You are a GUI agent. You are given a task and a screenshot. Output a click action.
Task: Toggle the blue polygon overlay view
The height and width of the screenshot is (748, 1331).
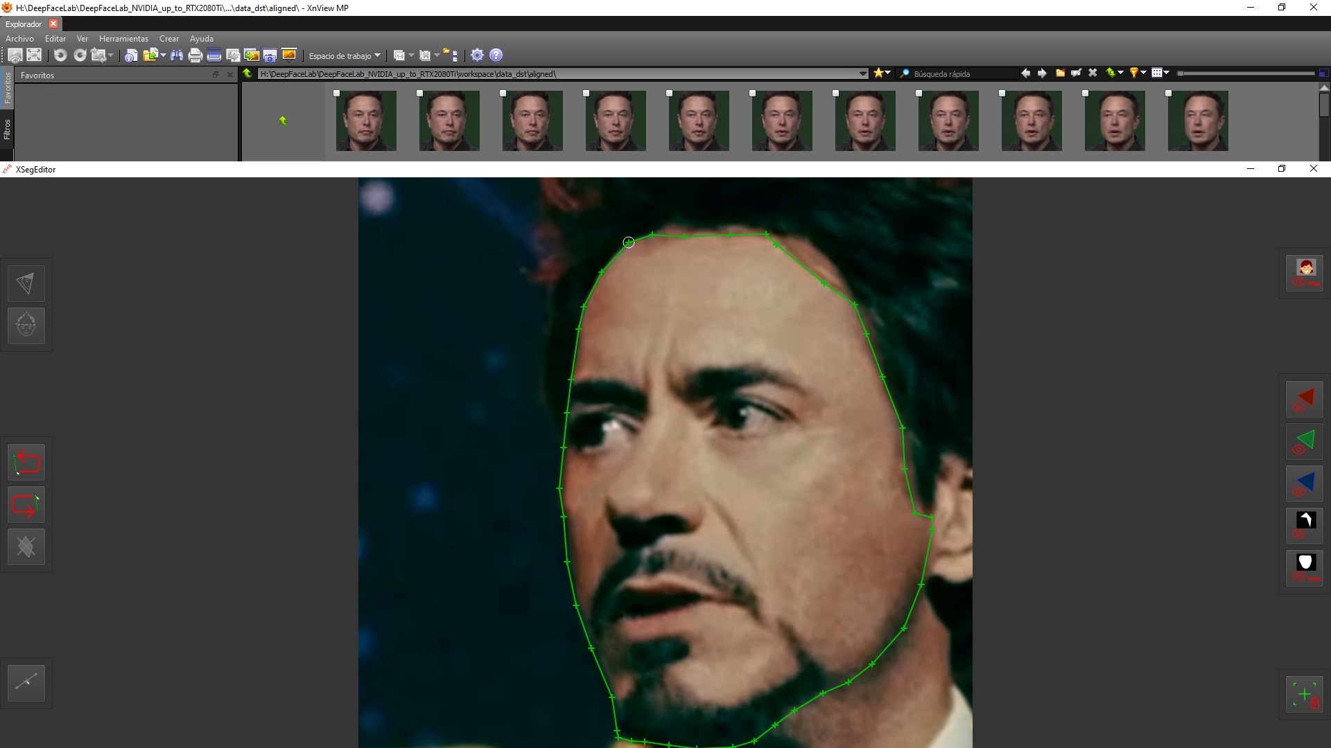[x=1305, y=483]
